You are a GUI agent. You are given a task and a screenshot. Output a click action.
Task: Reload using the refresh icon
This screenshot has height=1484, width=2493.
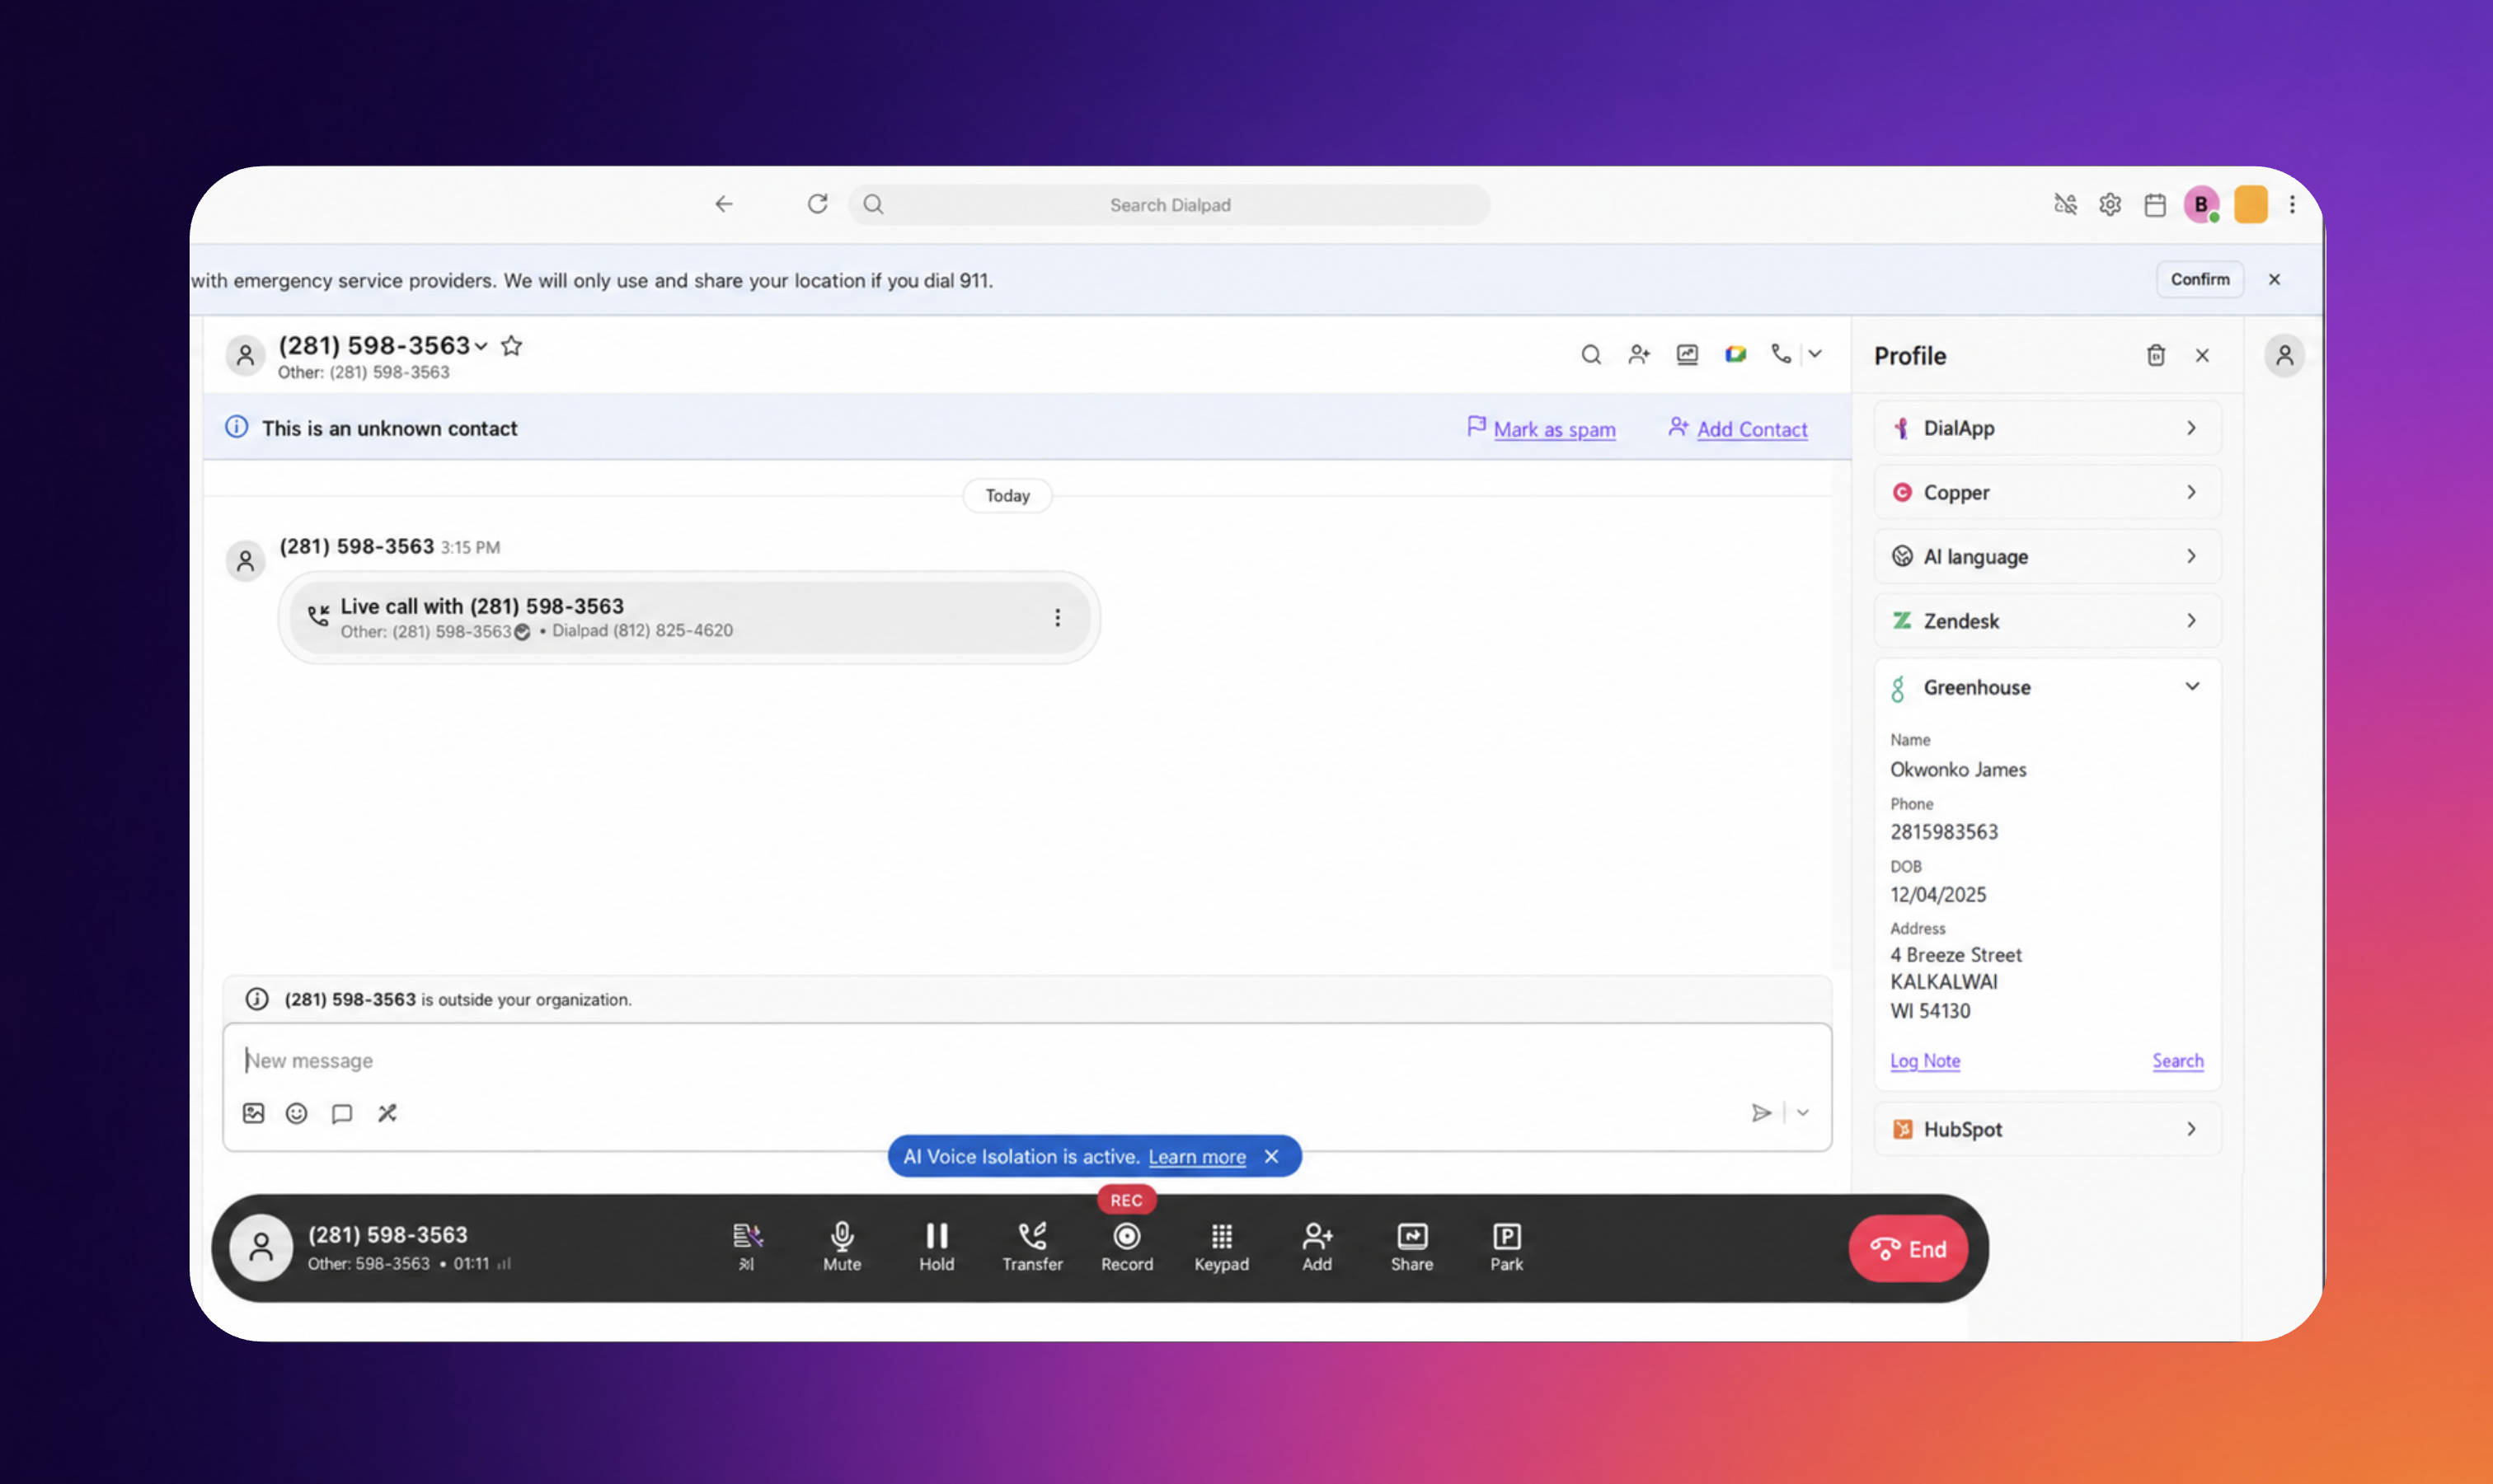tap(817, 204)
